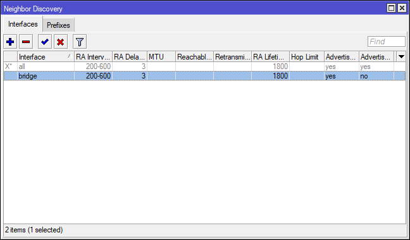This screenshot has width=410, height=240.
Task: Remove selected entry with the red minus icon
Action: pyautogui.click(x=26, y=42)
